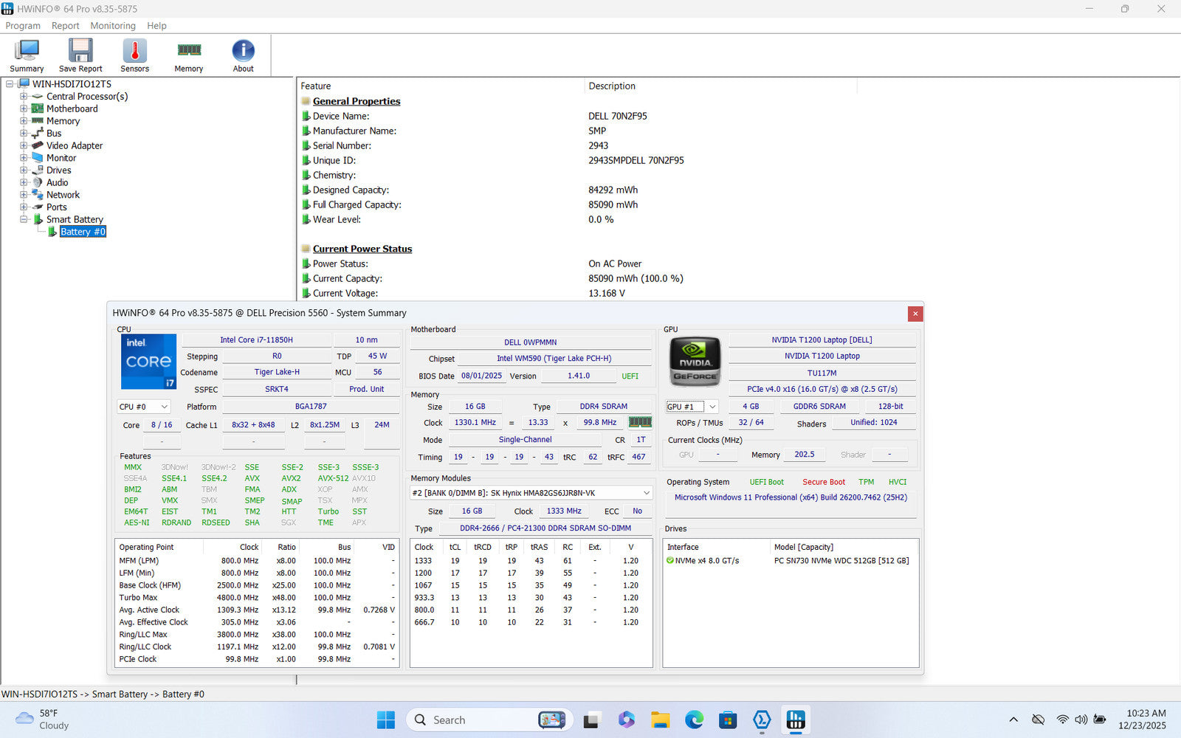
Task: Expand the Motherboard tree node
Action: [x=24, y=108]
